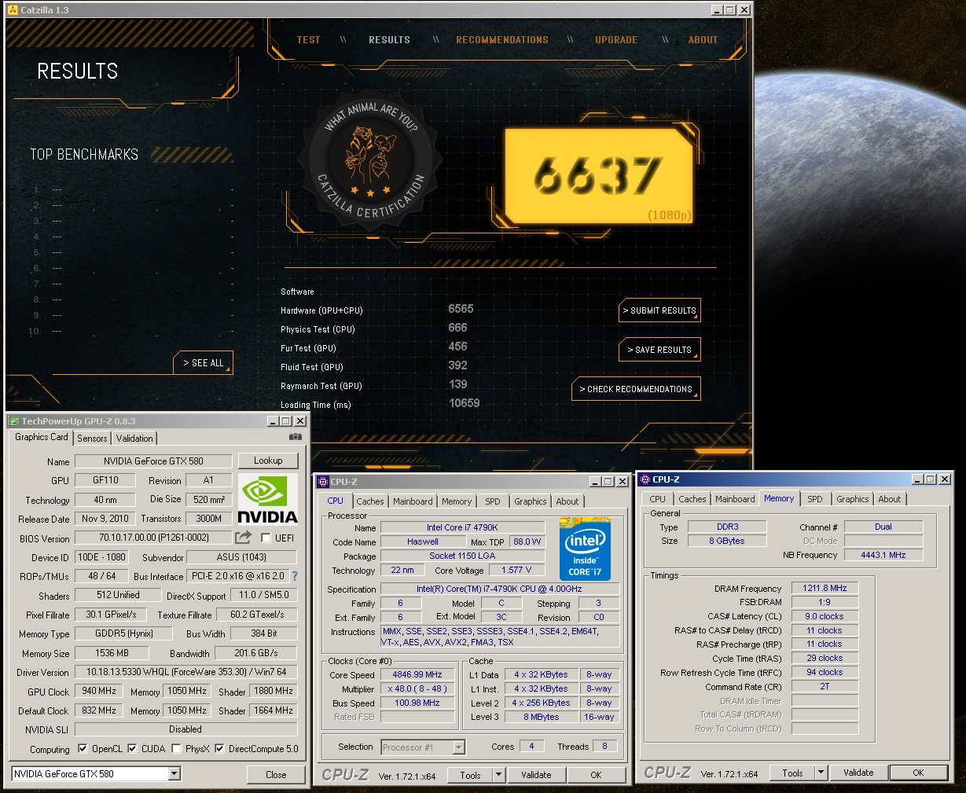Toggle the OpenCL computing checkbox
Image resolution: width=966 pixels, height=793 pixels.
83,749
